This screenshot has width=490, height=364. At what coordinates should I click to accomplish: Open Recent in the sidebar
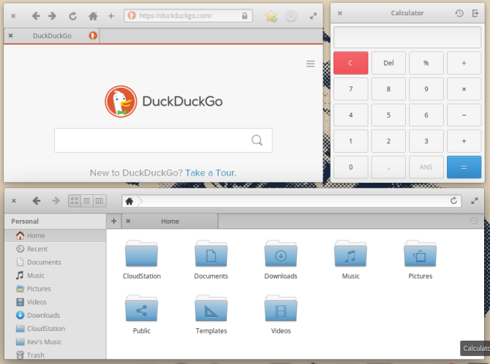pos(56,249)
